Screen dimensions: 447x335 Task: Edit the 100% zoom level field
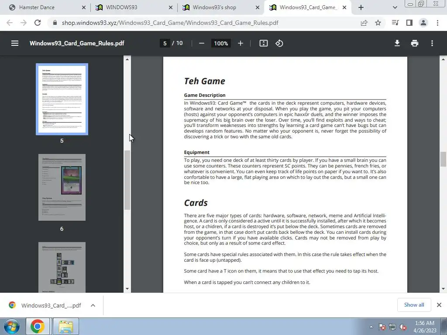coord(221,43)
